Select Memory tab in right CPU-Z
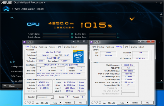 pos(119,47)
